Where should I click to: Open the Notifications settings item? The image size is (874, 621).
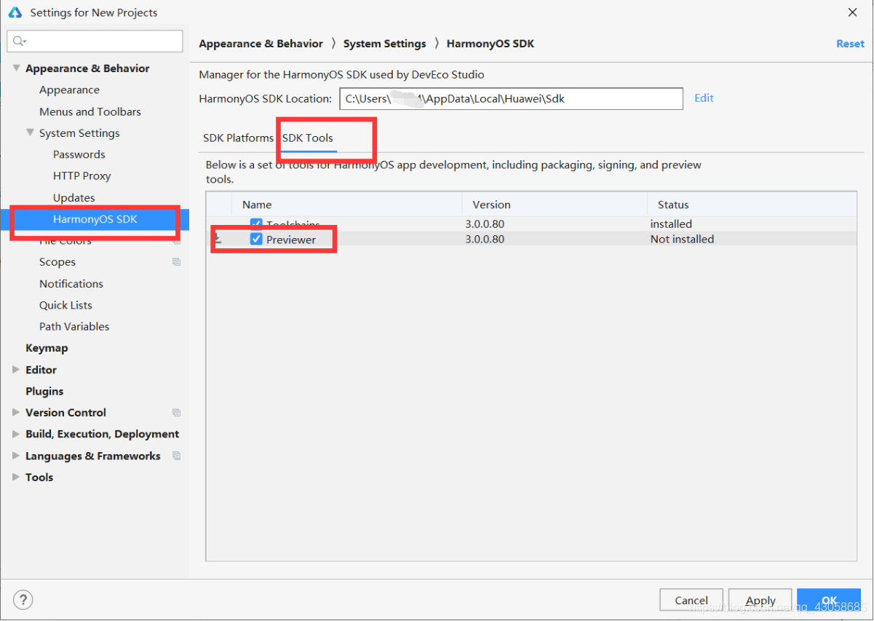point(71,284)
